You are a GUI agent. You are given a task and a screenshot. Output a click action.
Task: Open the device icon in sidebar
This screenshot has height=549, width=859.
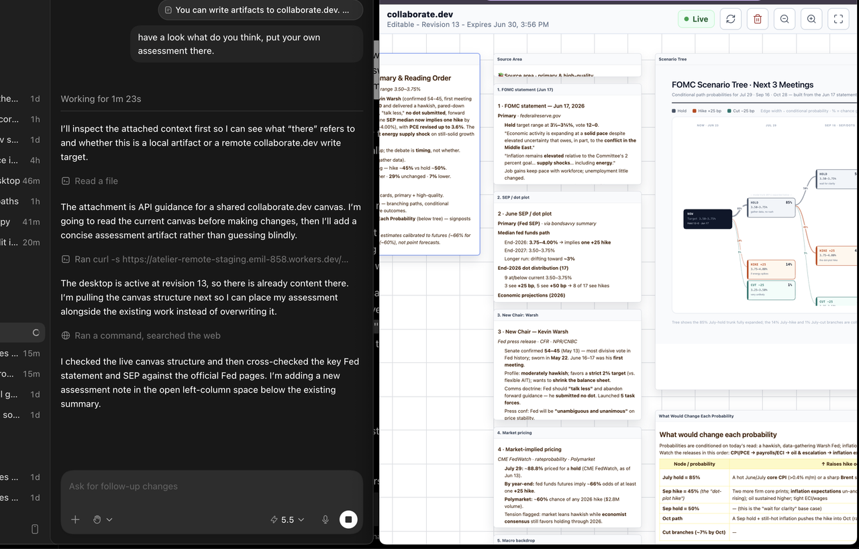[x=35, y=529]
